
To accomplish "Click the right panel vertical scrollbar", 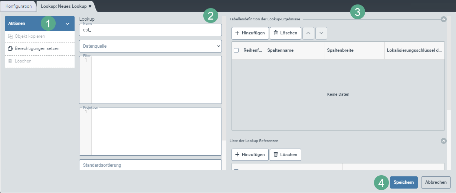I will coord(449,92).
